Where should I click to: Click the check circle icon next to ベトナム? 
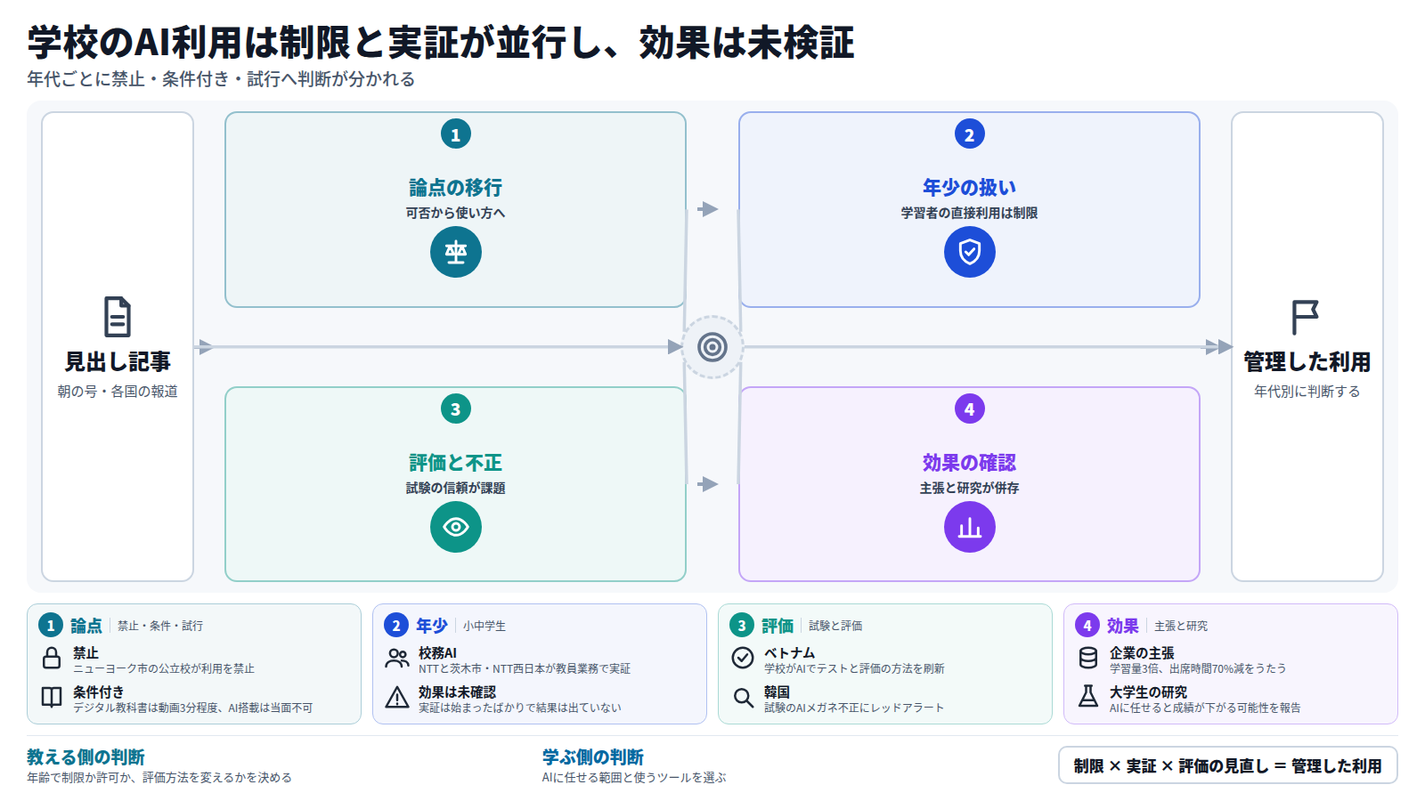point(743,658)
